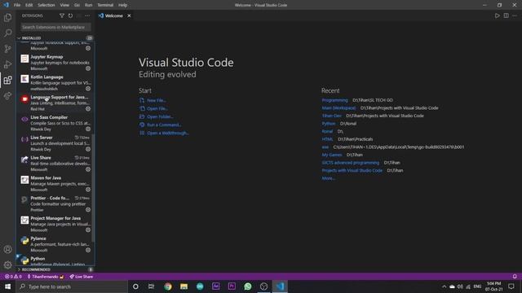Open recent Programming folder
Image resolution: width=522 pixels, height=293 pixels.
pos(334,100)
